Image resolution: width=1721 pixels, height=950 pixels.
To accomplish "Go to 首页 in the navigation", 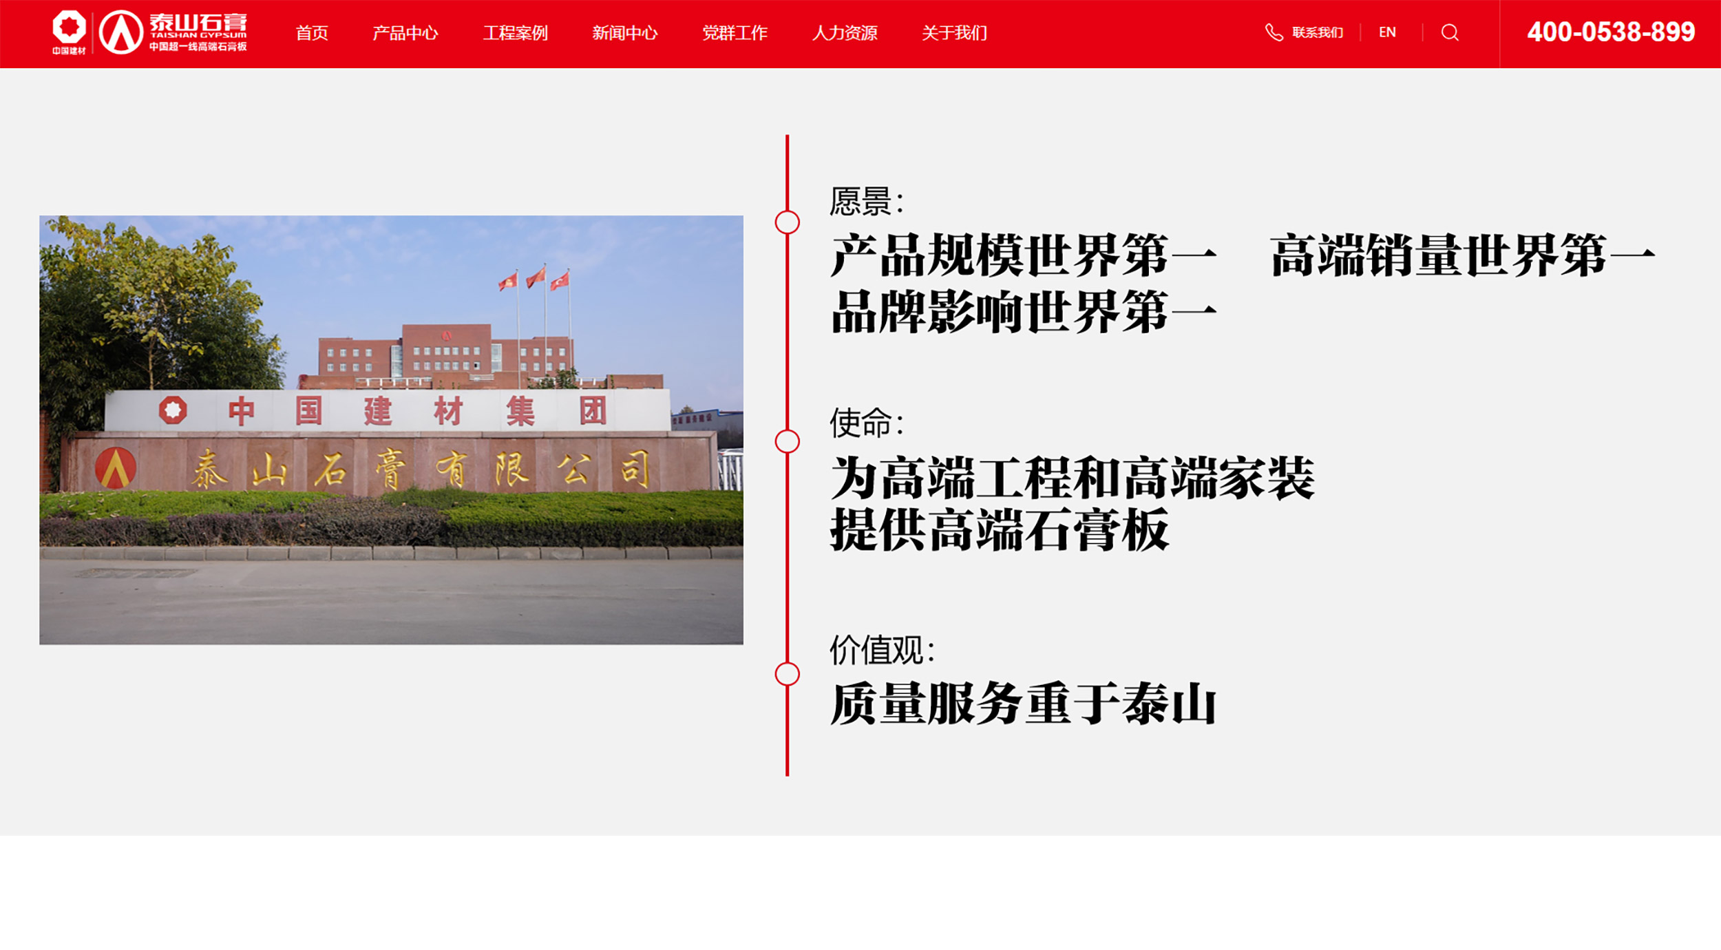I will (312, 32).
